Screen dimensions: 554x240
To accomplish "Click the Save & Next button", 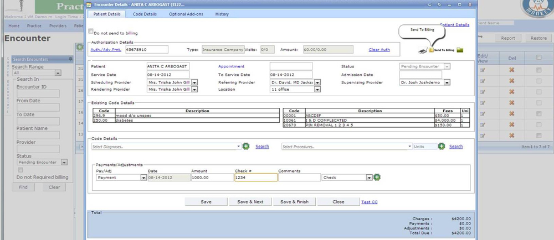I will pyautogui.click(x=250, y=202).
